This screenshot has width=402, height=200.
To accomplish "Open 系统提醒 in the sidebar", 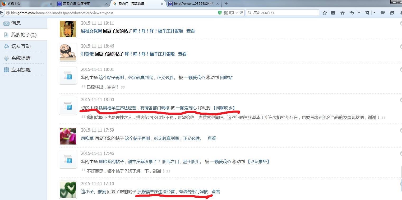I will [21, 58].
